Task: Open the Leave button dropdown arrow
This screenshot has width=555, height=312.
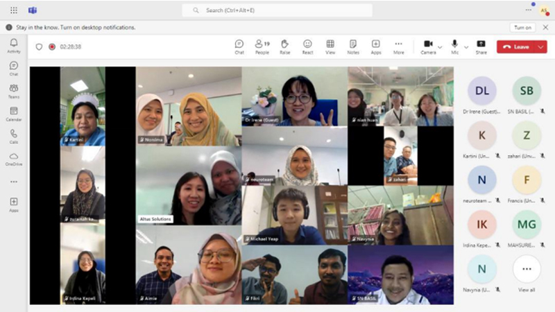Action: coord(540,47)
